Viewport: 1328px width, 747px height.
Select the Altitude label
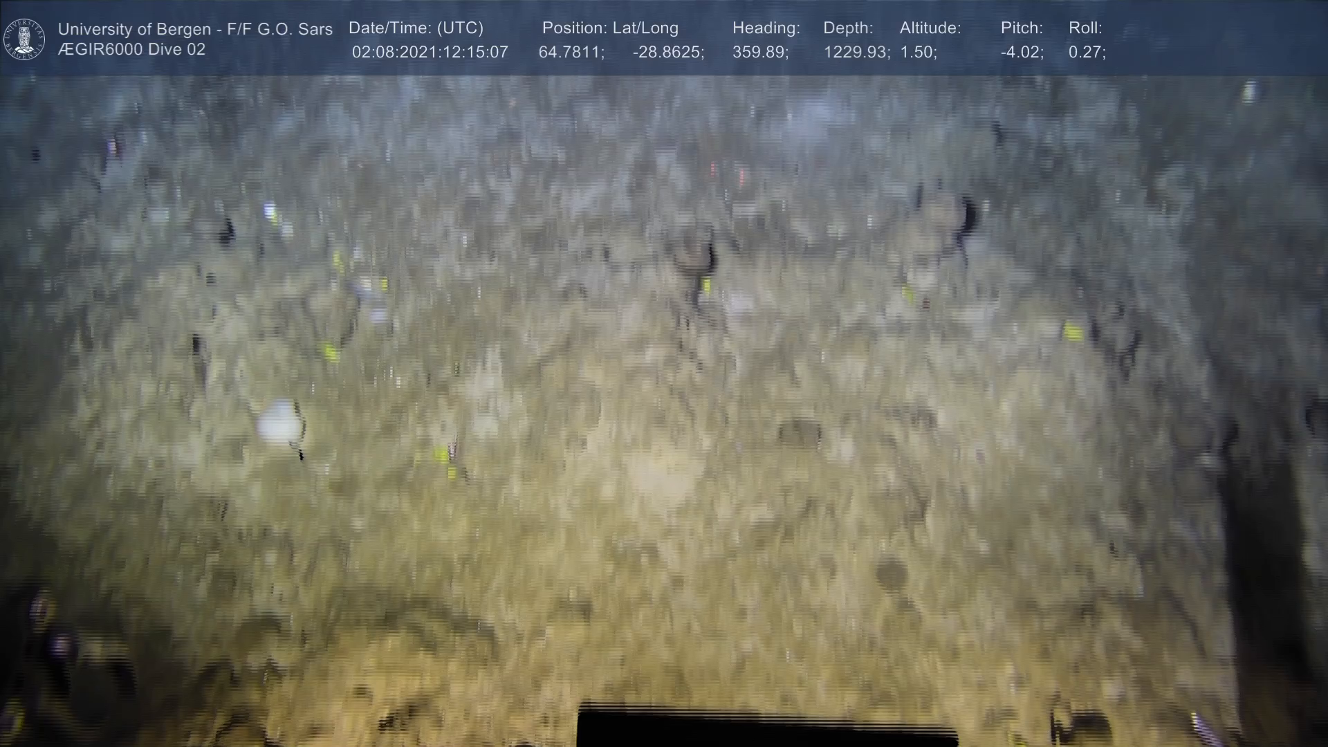[x=930, y=28]
